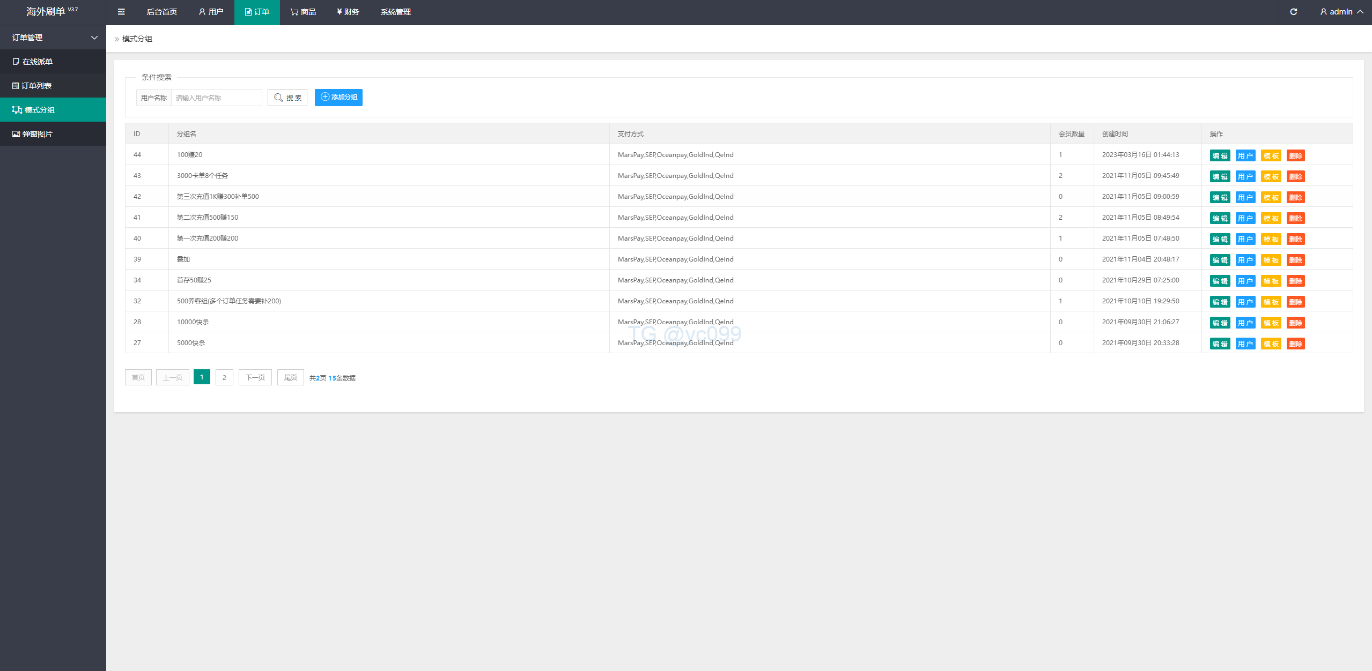
Task: Click 删除 for group 5000快杀
Action: pos(1295,344)
